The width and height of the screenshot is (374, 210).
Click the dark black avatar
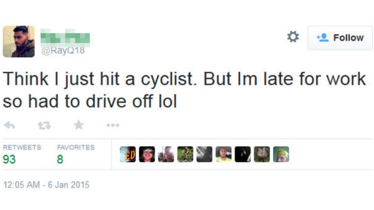pyautogui.click(x=243, y=154)
